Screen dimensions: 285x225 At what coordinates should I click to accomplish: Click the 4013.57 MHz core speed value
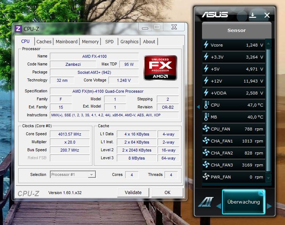(x=70, y=134)
